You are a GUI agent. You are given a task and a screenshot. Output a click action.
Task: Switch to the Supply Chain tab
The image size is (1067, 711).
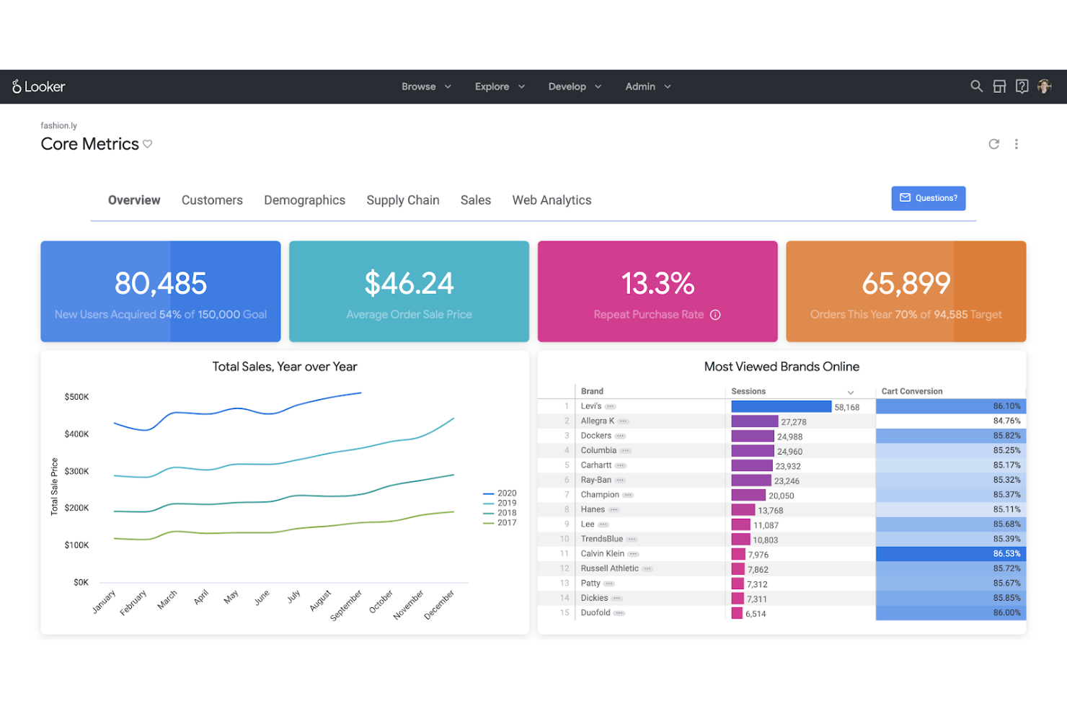(402, 200)
